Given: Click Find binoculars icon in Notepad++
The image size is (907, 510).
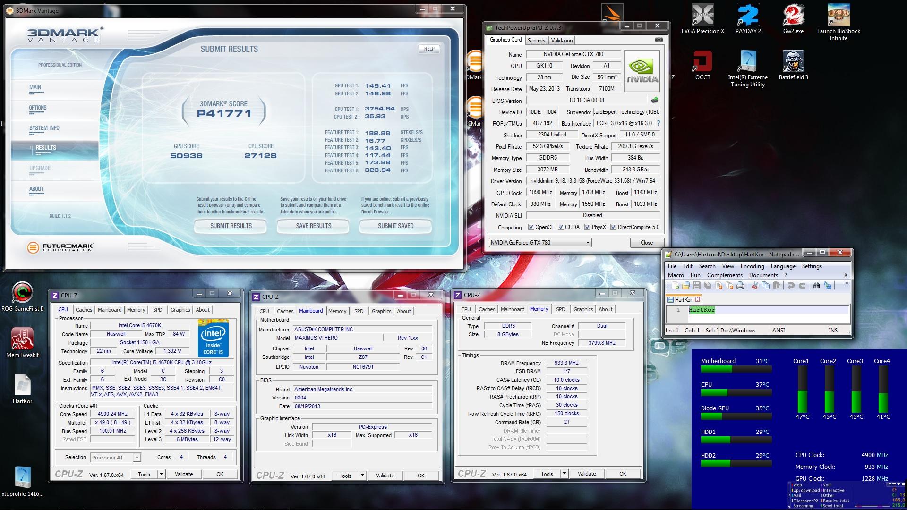Looking at the screenshot, I should [x=816, y=286].
